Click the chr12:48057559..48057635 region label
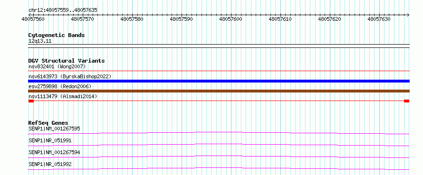Image resolution: width=423 pixels, height=175 pixels. point(63,10)
